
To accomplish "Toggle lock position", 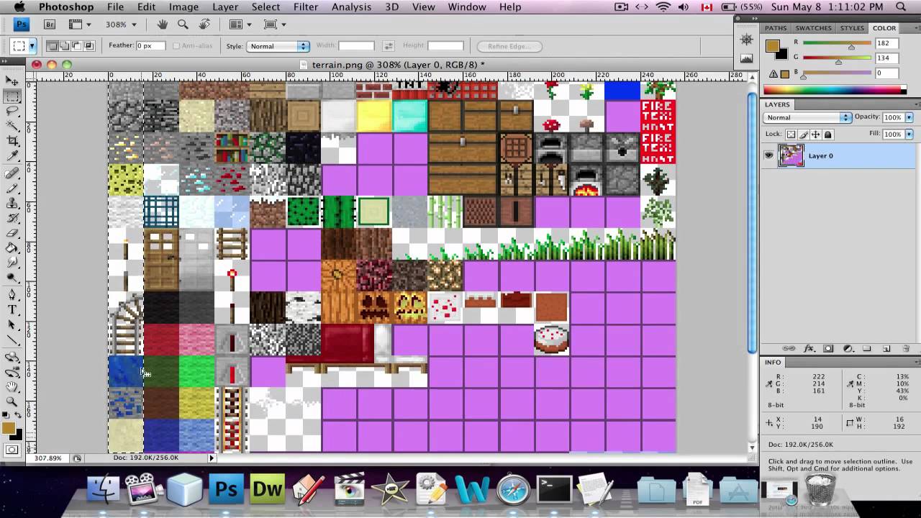I will (815, 135).
